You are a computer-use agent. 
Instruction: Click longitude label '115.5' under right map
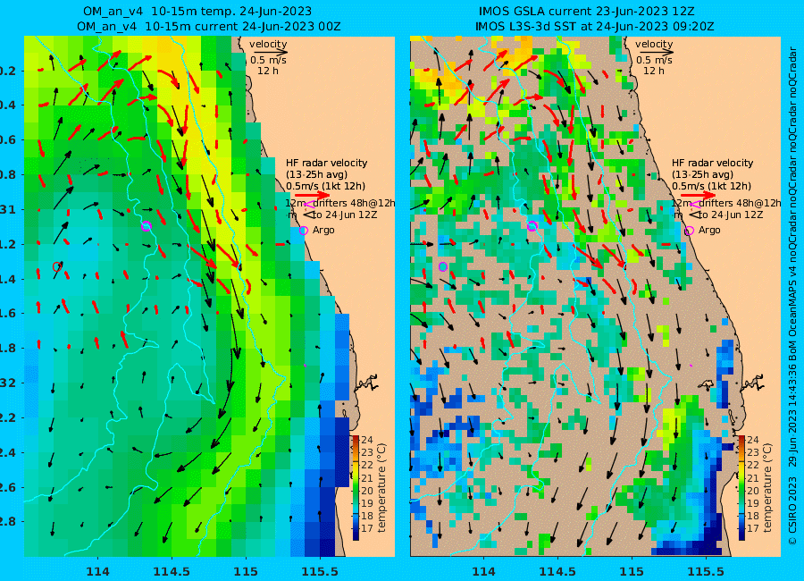click(x=705, y=571)
